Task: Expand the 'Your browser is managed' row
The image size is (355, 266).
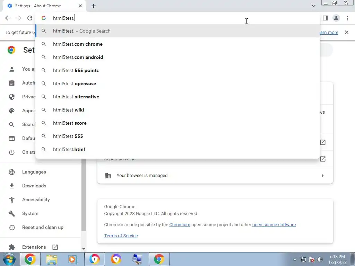Action: pos(215,176)
